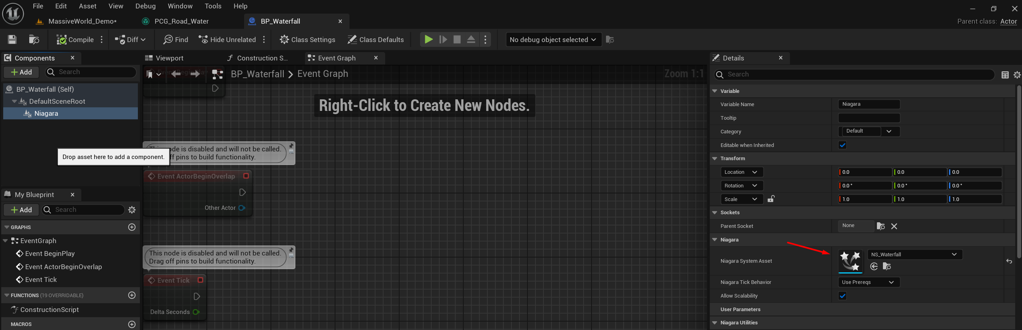Save the blueprint with the floppy icon
Viewport: 1022px width, 330px height.
click(12, 39)
